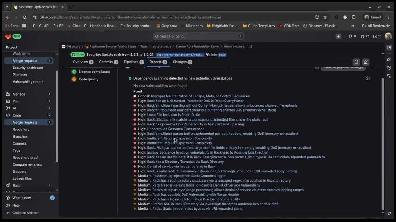Screen dimensions: 396x222
Task: Click the right sidebar top edit icon
Action: point(389,47)
